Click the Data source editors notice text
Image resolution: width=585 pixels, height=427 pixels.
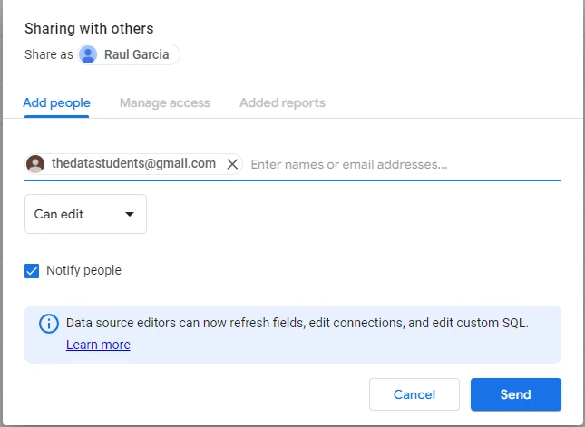click(297, 323)
